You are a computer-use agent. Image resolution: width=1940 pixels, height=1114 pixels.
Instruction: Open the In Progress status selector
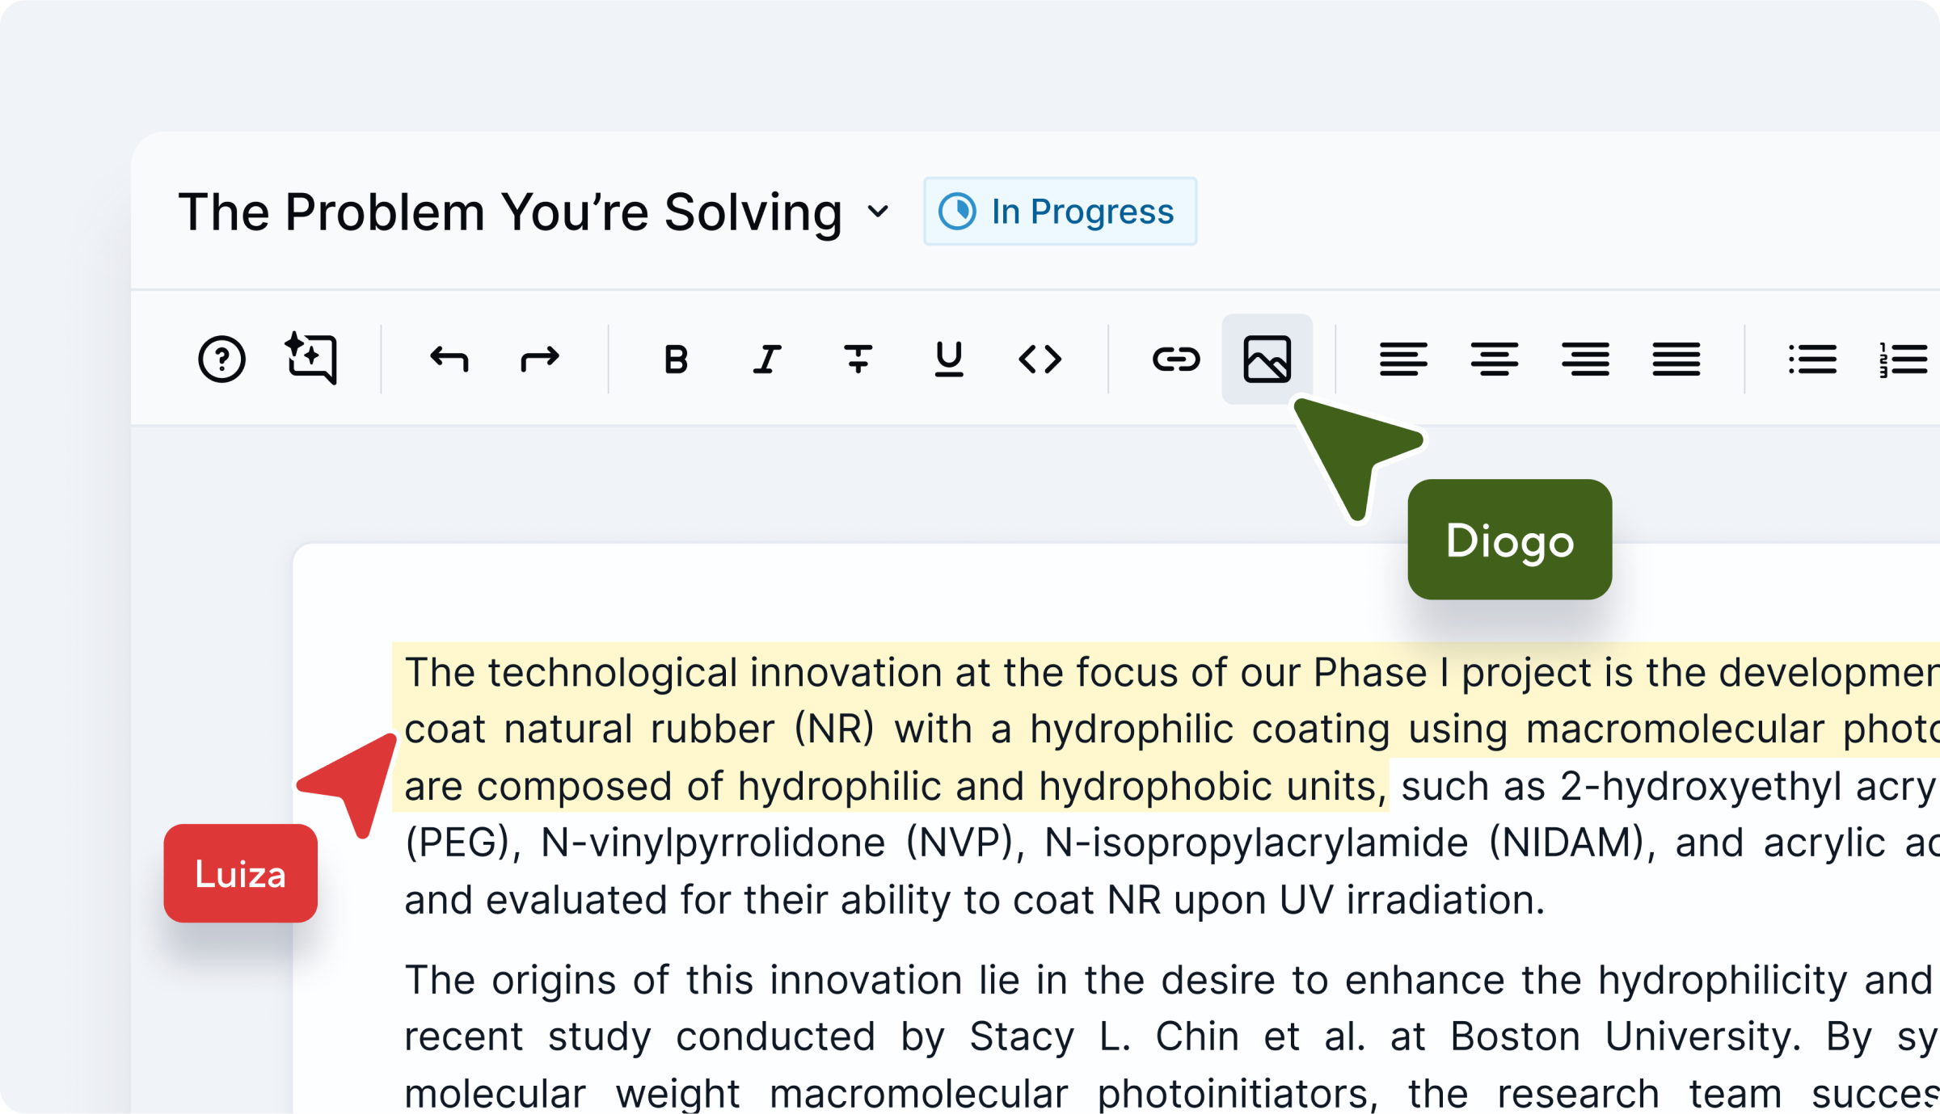click(1060, 212)
